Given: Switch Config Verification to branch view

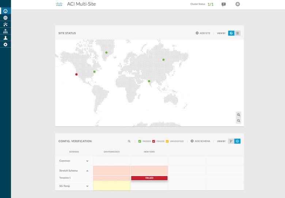Looking at the screenshot, I should click(x=231, y=141).
